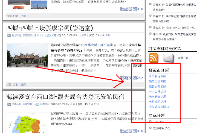The image size is (197, 133).
Task: Click 西螺 topic tag beside 宗教
Action: [x=23, y=85]
